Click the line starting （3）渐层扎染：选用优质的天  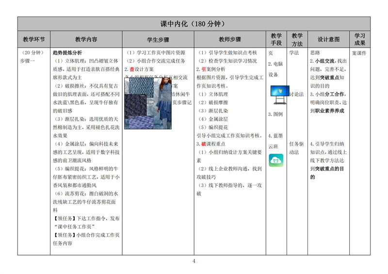click(x=85, y=119)
